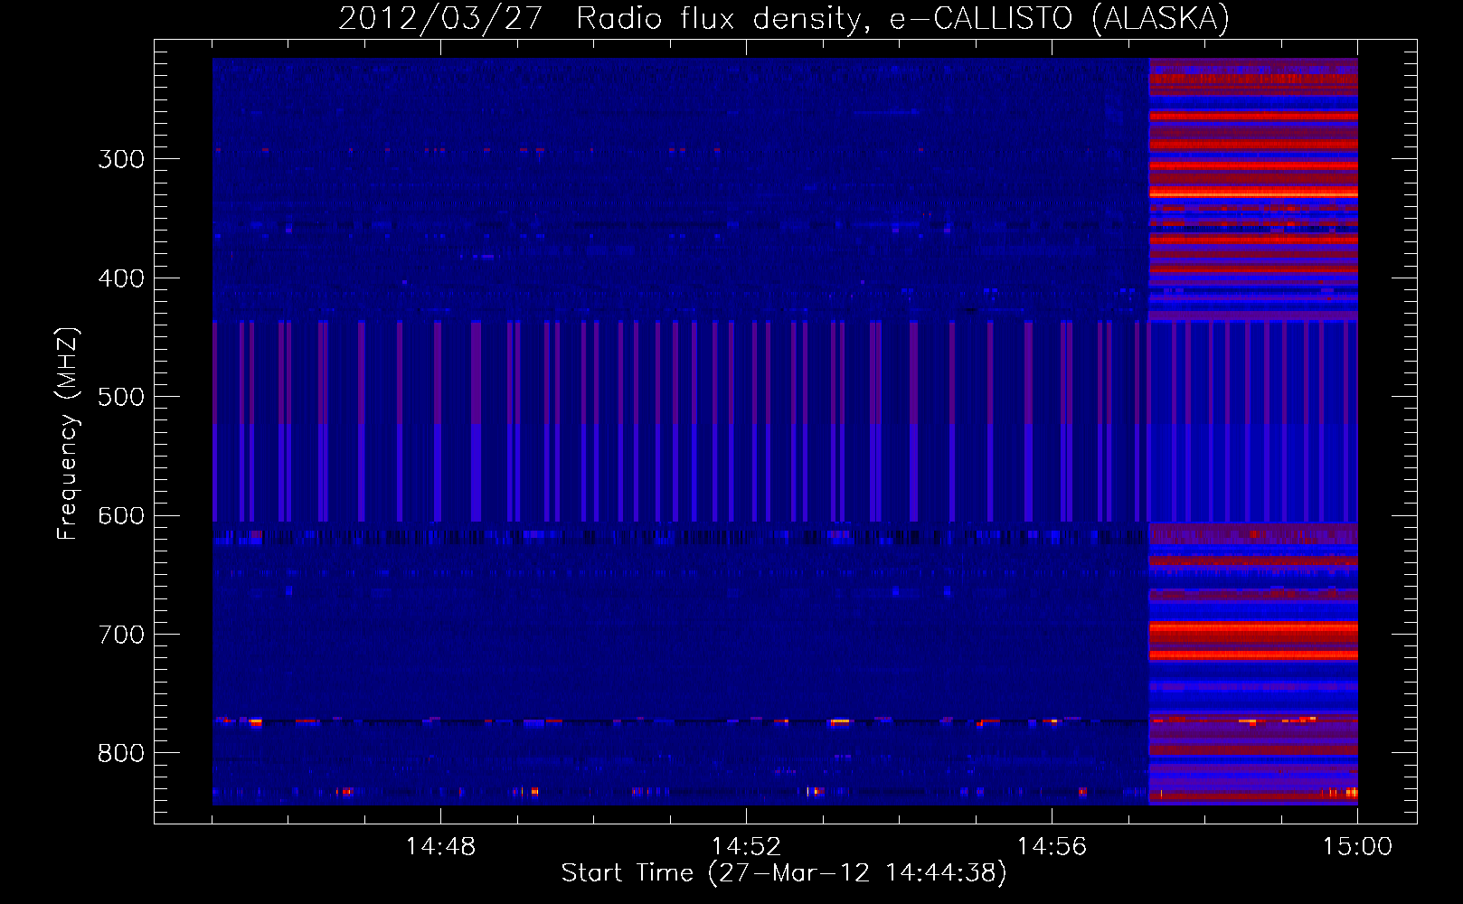Click the 600 frequency tick label

point(121,516)
